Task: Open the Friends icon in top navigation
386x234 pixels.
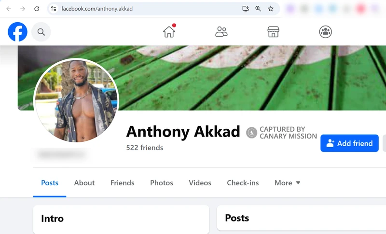Action: coord(221,32)
